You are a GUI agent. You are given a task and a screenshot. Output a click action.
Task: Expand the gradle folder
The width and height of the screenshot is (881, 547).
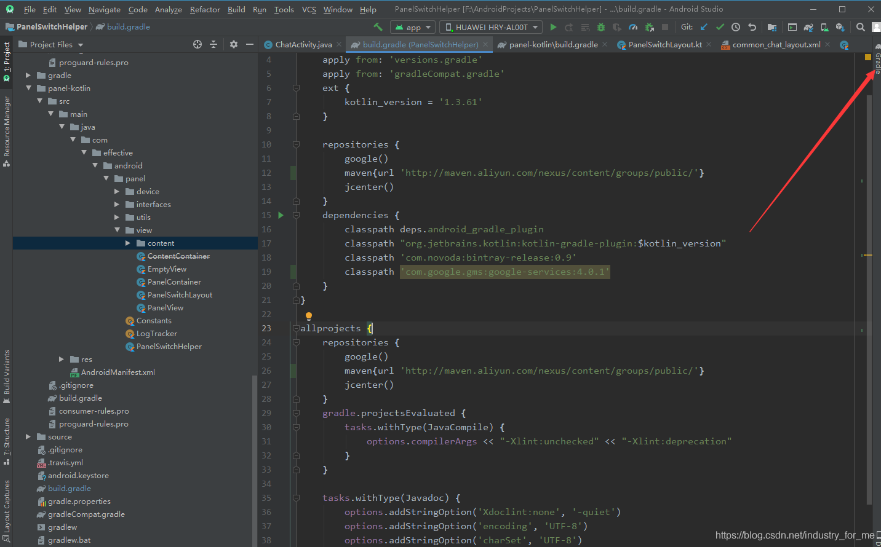tap(28, 75)
